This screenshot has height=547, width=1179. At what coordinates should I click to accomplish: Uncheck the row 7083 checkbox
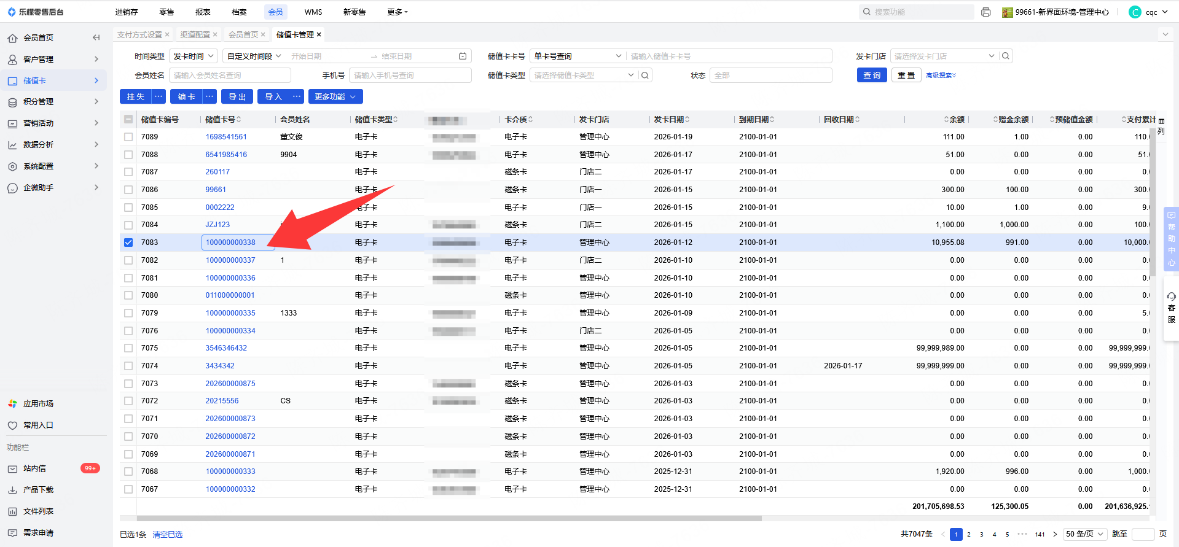coord(128,242)
